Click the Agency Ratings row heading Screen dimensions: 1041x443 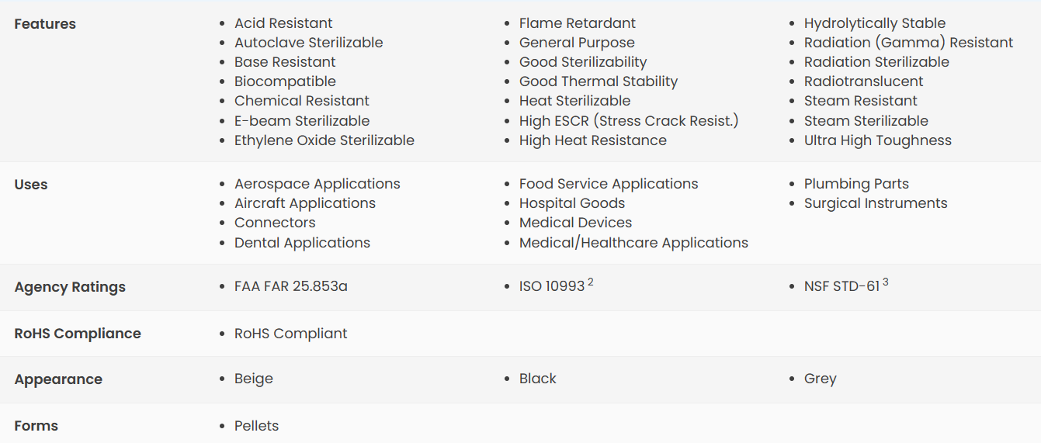click(70, 287)
